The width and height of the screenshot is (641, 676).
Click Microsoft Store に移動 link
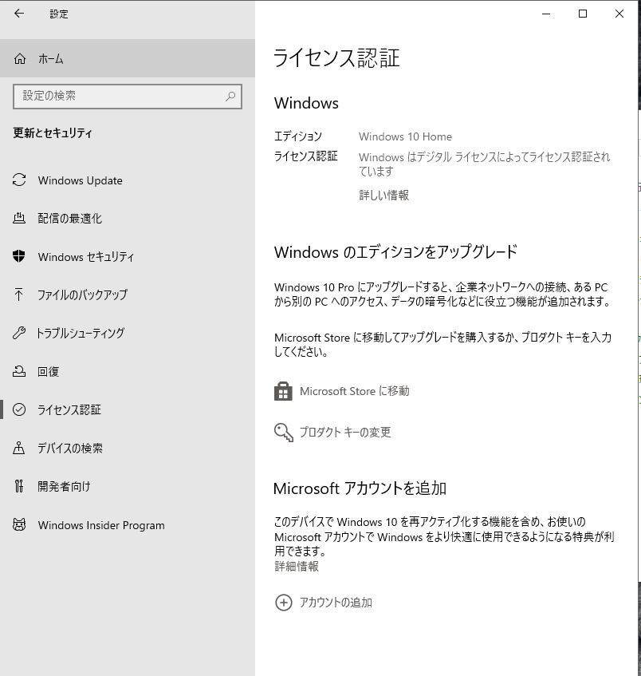(x=355, y=391)
